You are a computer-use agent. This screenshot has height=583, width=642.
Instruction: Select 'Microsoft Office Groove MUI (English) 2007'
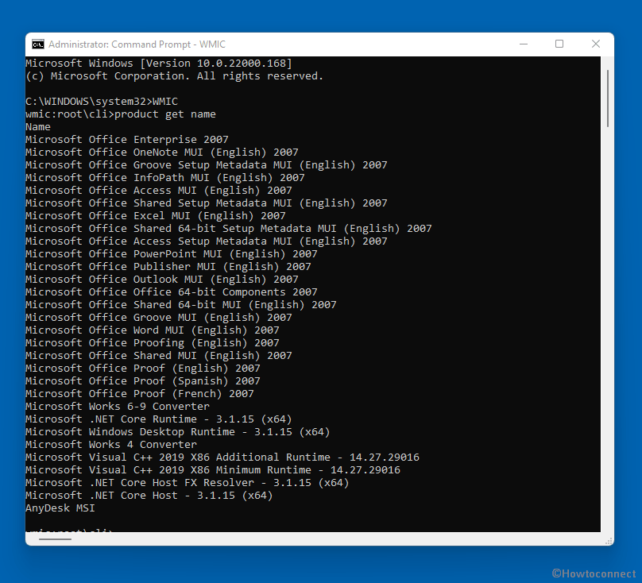(159, 317)
